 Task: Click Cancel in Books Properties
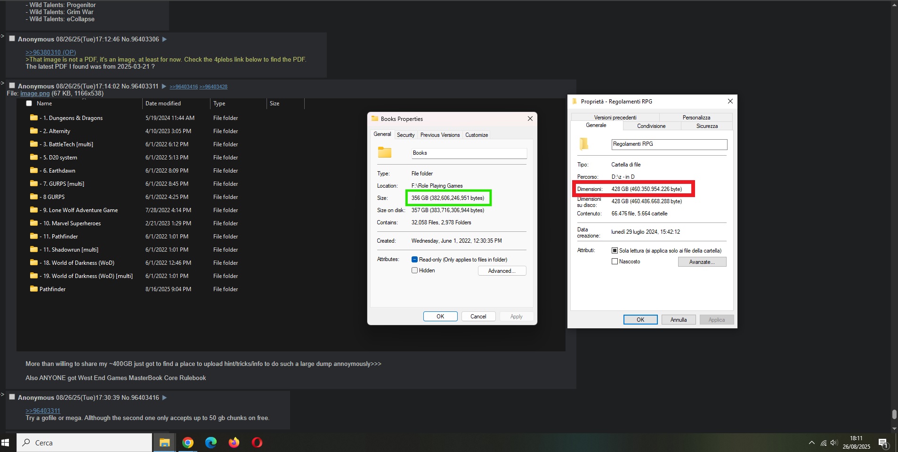(x=478, y=317)
